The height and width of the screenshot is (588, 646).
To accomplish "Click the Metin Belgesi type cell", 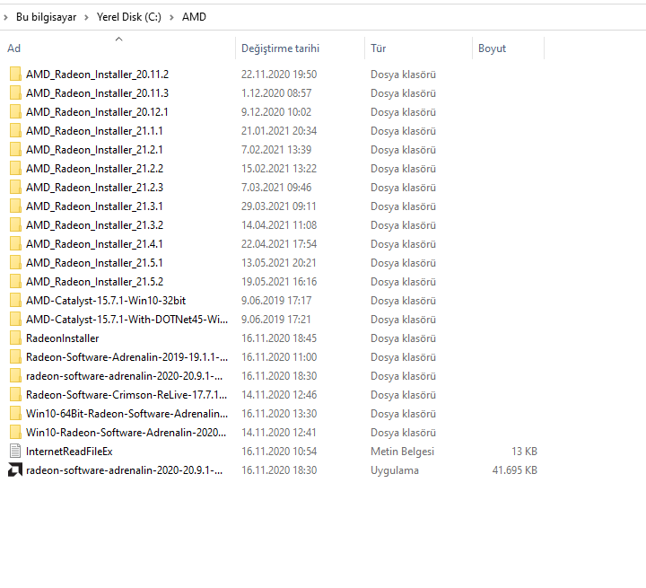I will pos(403,452).
